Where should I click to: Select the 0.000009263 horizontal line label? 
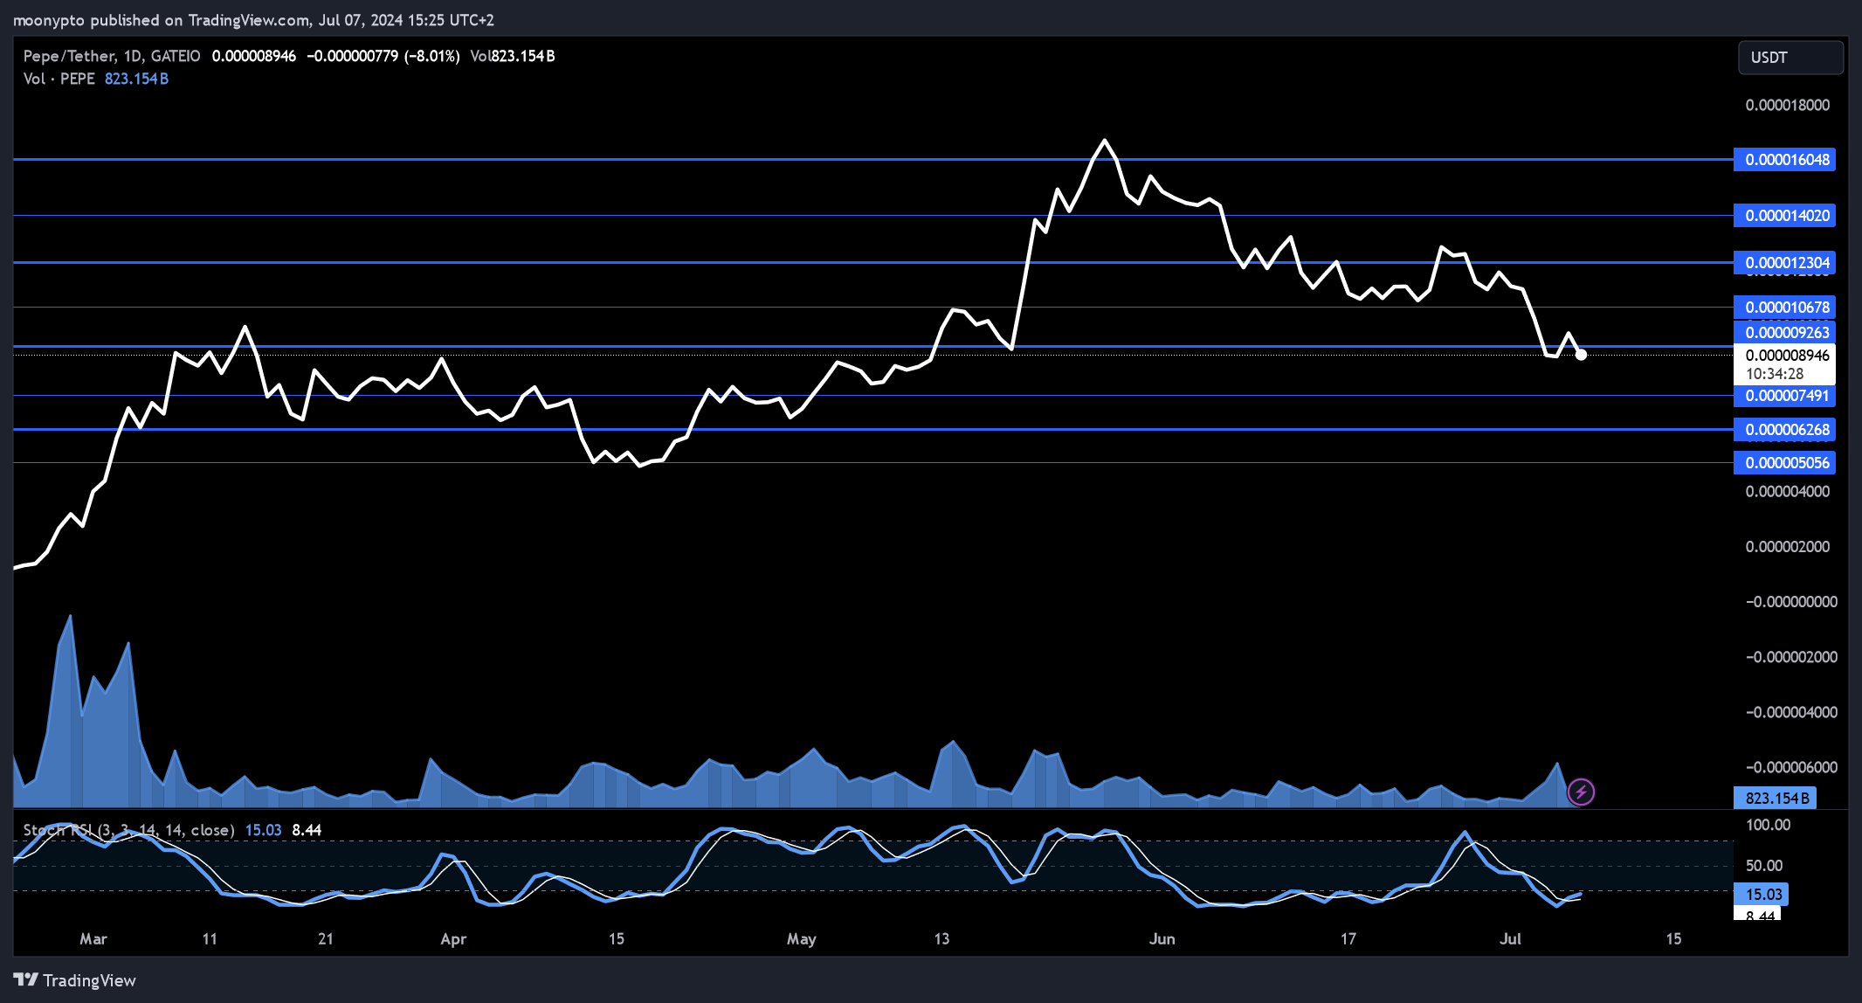point(1784,333)
